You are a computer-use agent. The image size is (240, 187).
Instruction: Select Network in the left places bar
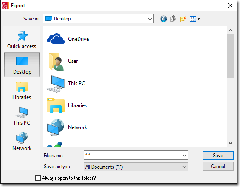point(22,142)
